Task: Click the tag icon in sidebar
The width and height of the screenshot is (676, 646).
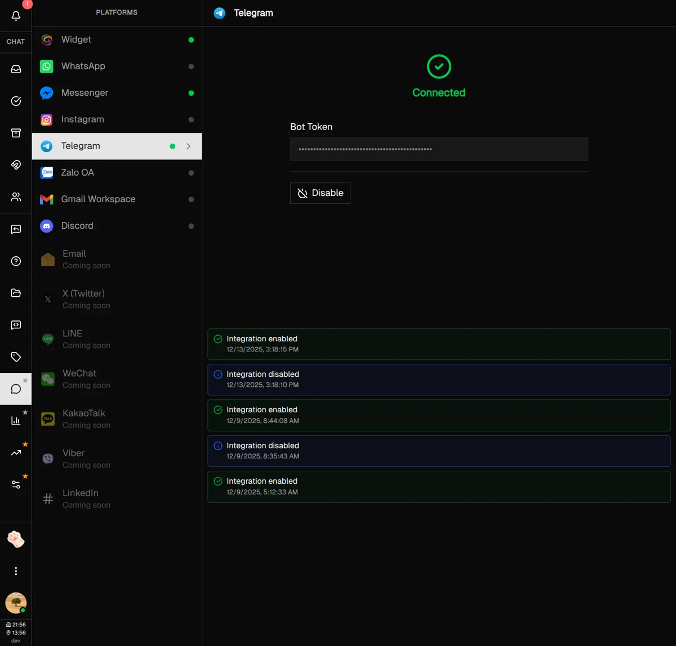Action: [16, 357]
